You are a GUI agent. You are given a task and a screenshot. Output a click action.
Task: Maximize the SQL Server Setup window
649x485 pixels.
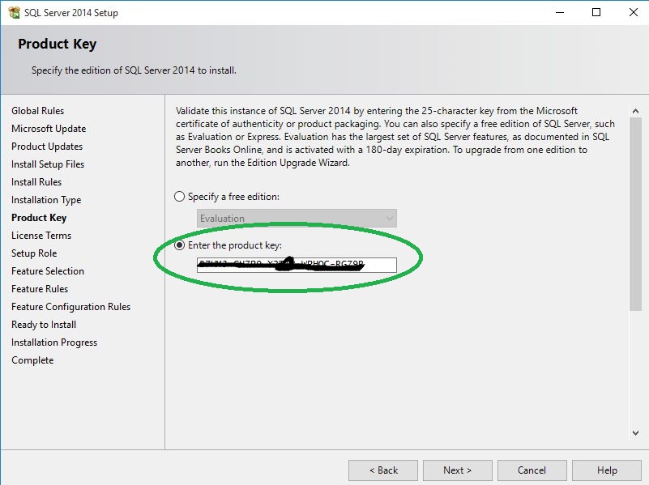pos(596,12)
